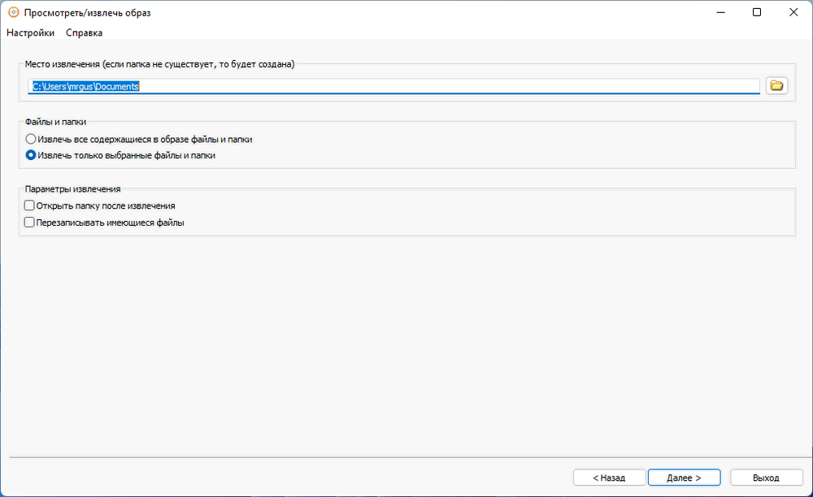Minimize the extraction window

(720, 13)
